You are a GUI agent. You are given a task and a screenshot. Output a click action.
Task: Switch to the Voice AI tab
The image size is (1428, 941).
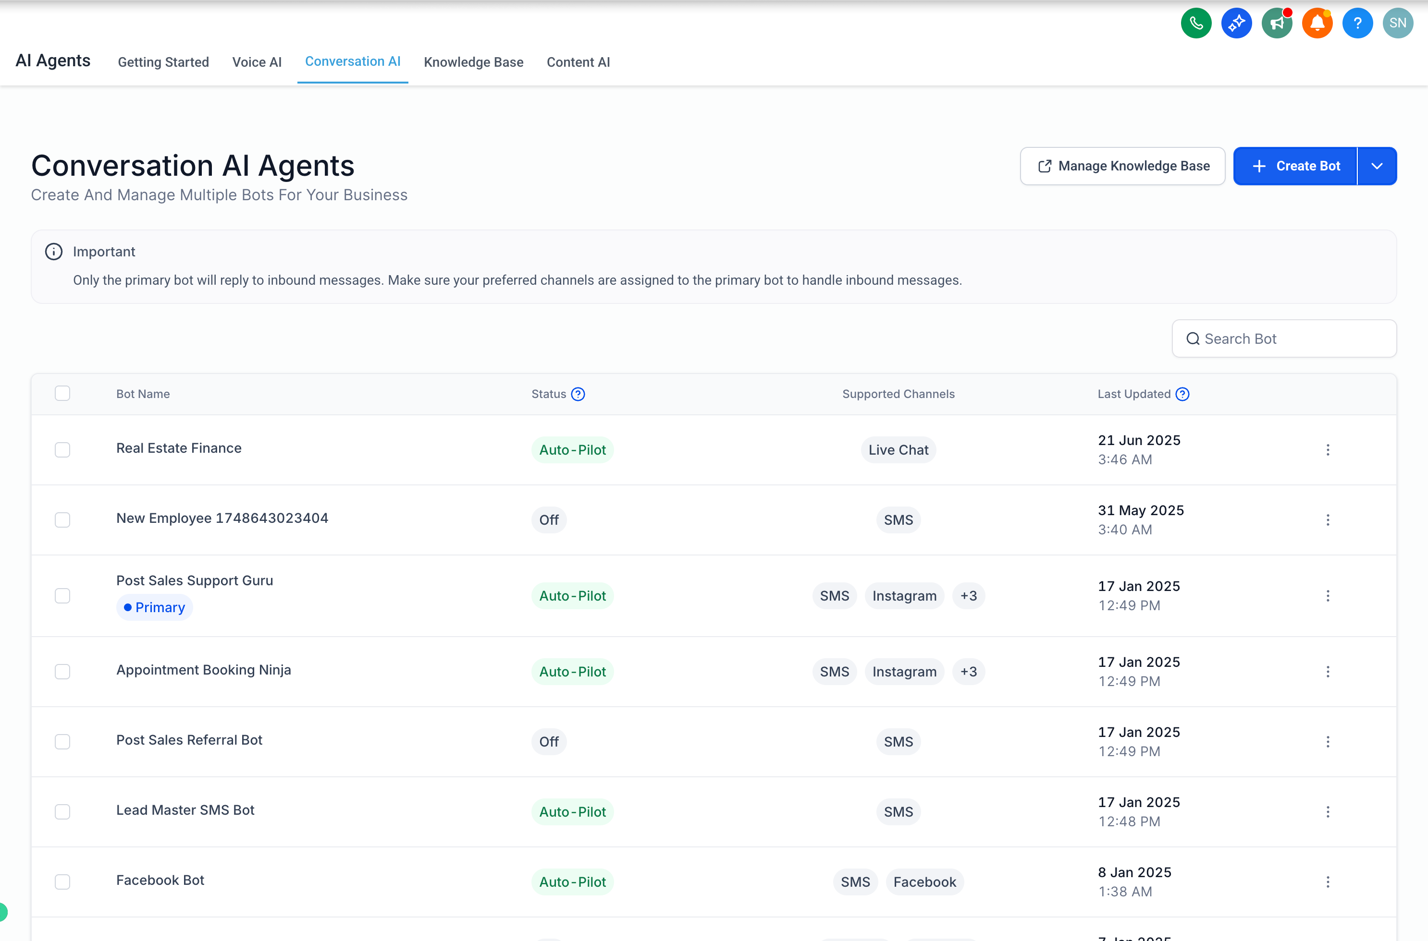257,62
